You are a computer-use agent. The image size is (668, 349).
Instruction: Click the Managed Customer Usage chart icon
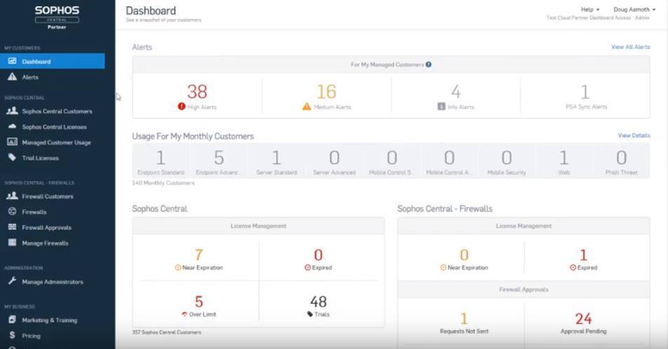pos(12,142)
